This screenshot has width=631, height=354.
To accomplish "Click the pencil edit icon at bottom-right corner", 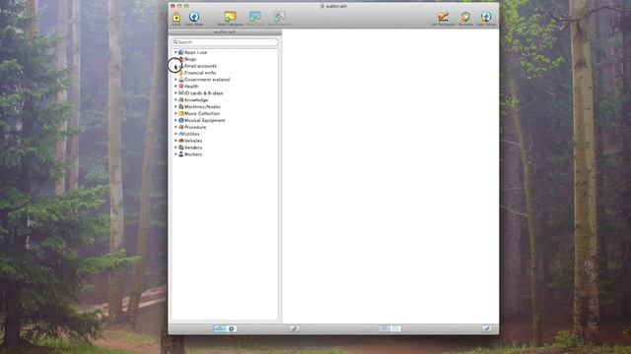I will coord(487,328).
